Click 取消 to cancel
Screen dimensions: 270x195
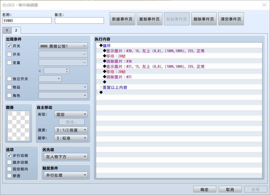[x=230, y=189]
